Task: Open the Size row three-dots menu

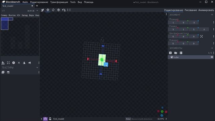Action: (x=214, y=29)
